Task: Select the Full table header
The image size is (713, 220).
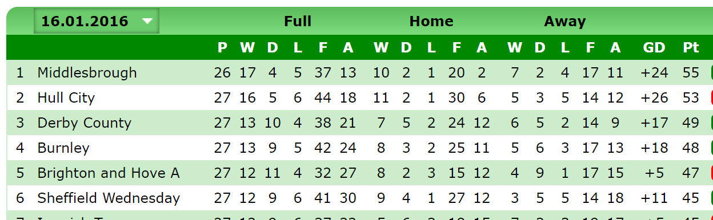Action: point(298,22)
